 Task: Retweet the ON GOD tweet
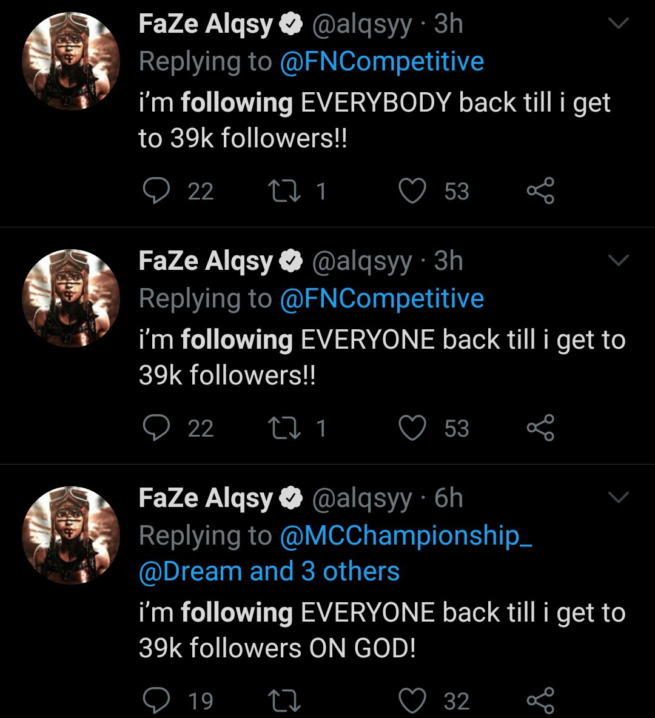tap(284, 701)
